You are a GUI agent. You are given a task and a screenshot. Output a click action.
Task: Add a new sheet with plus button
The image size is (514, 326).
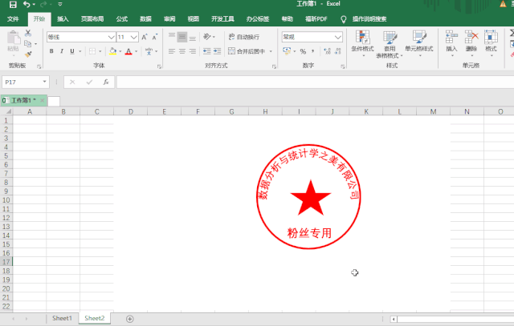click(130, 319)
